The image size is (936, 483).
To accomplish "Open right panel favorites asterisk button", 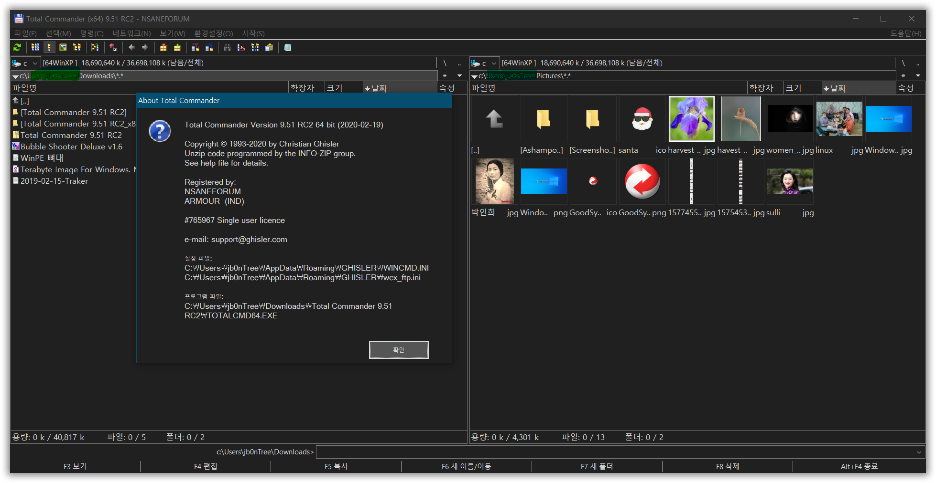I will [903, 76].
